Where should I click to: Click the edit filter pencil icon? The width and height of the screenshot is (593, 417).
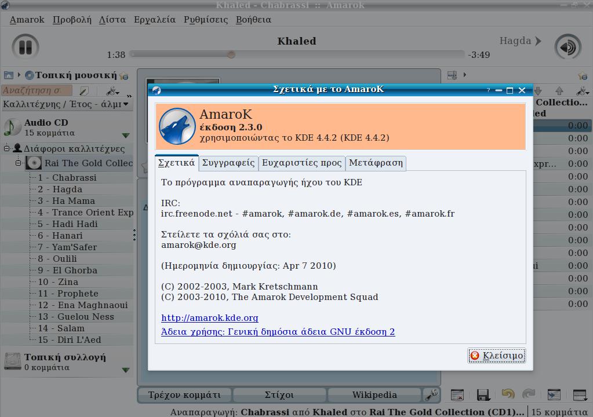click(x=84, y=91)
